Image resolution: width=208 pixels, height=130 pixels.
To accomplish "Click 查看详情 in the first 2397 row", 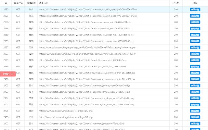I will 195,47.
